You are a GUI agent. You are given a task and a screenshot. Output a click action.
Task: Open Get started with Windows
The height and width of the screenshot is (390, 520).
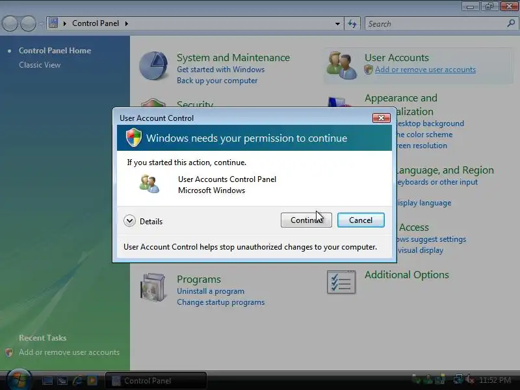point(220,70)
